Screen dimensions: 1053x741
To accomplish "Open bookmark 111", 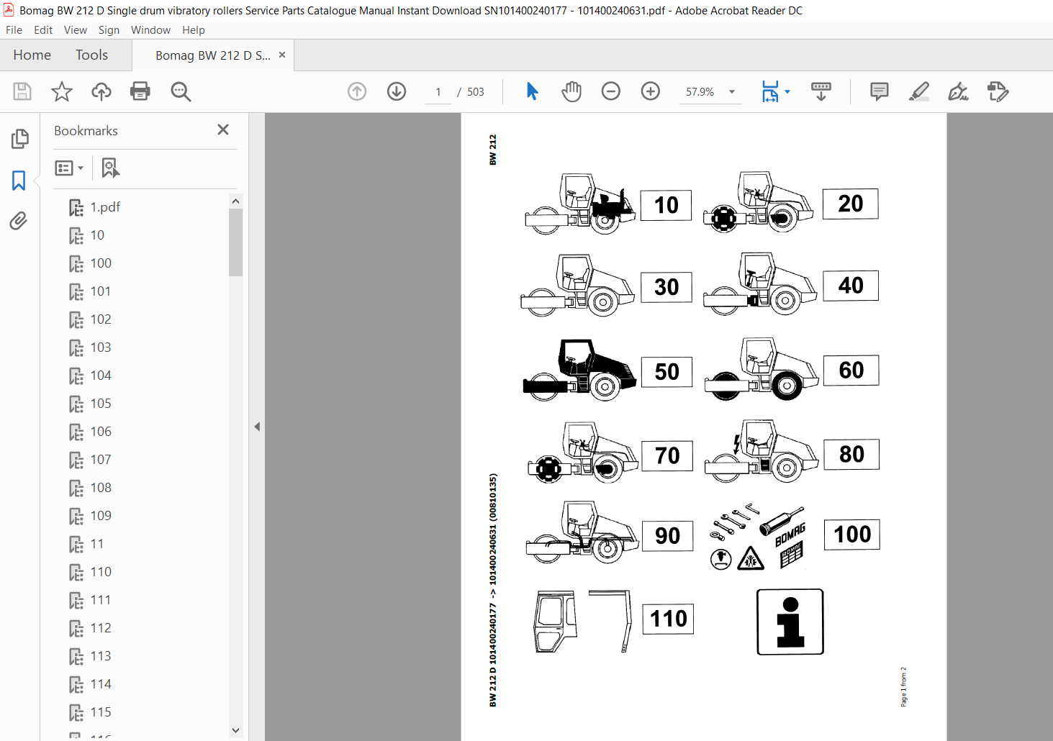I will (x=101, y=600).
